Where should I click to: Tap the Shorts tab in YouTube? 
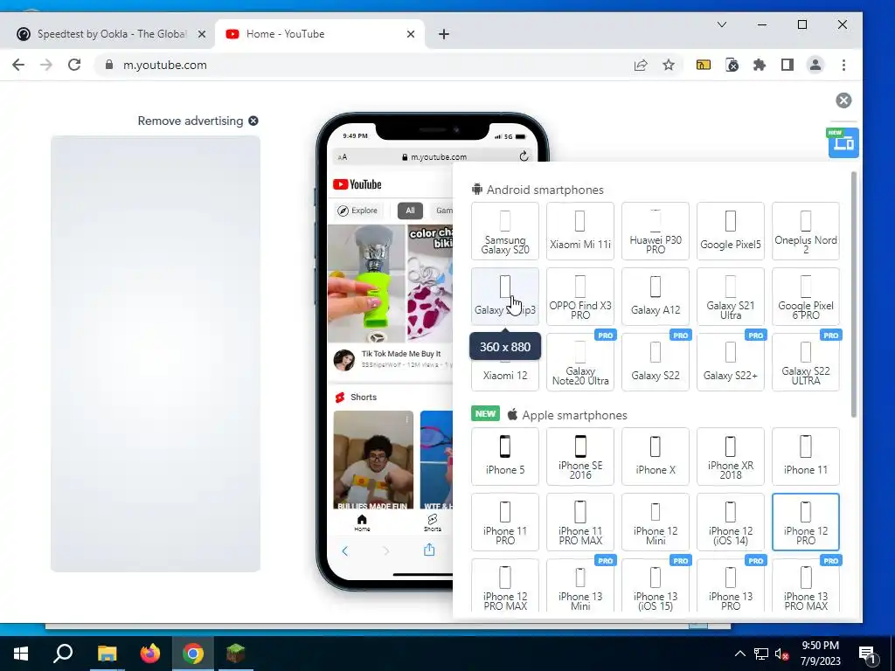click(432, 522)
